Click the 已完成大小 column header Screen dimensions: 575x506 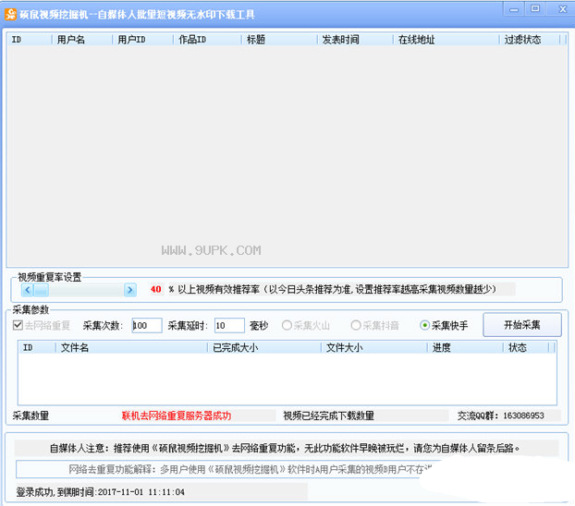264,347
